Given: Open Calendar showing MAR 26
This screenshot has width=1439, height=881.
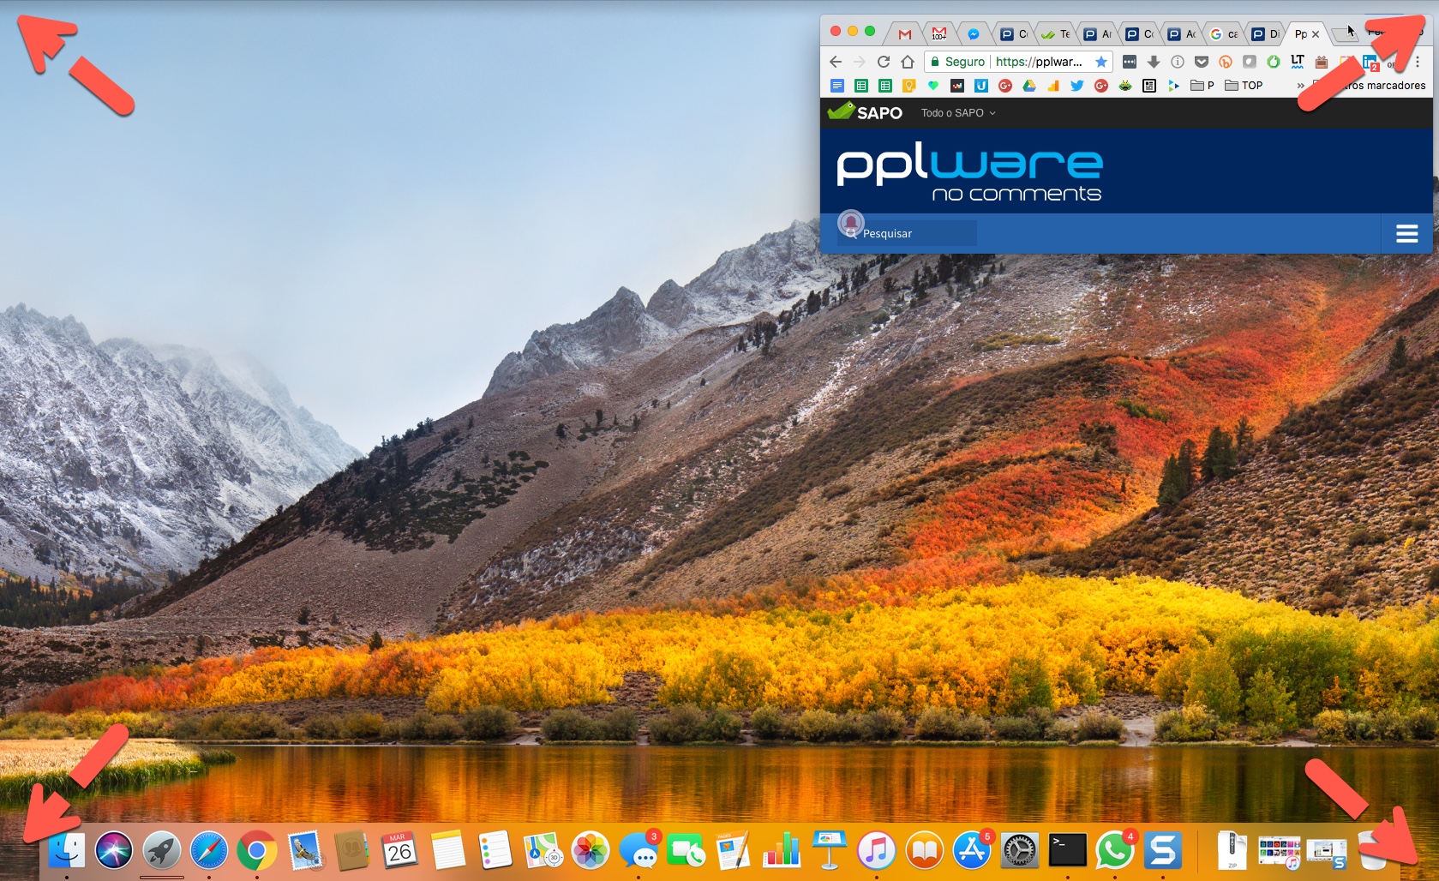Looking at the screenshot, I should point(400,851).
